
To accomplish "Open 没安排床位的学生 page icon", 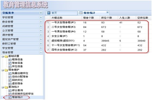I will (10, 94).
